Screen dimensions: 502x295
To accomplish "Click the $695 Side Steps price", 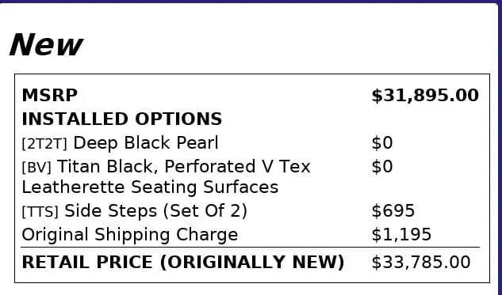I will (x=393, y=210).
